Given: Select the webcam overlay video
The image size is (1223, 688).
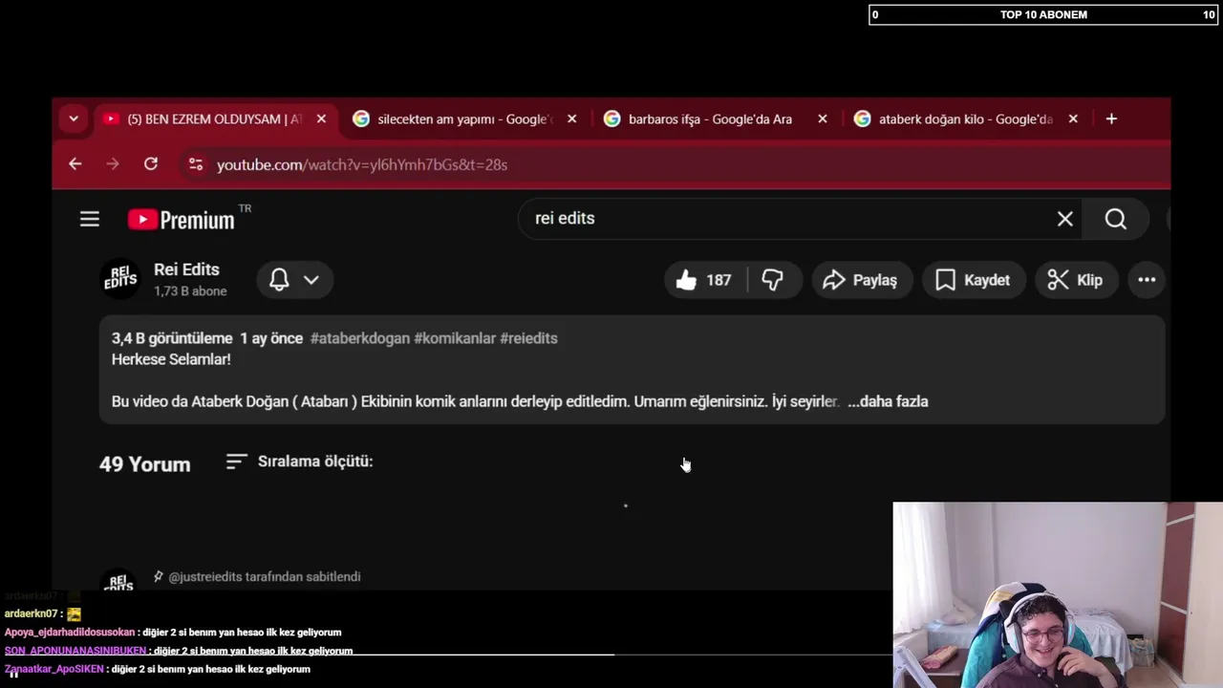Looking at the screenshot, I should [1058, 594].
